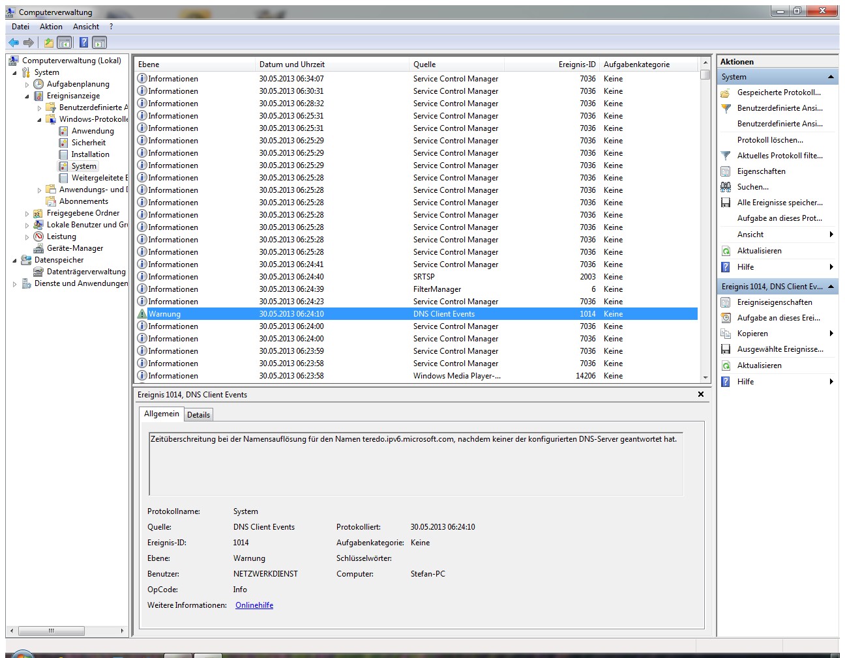
Task: Open the Datei menu
Action: point(20,27)
